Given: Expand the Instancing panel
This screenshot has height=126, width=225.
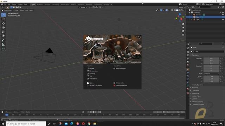Looking at the screenshot, I should [x=195, y=93].
